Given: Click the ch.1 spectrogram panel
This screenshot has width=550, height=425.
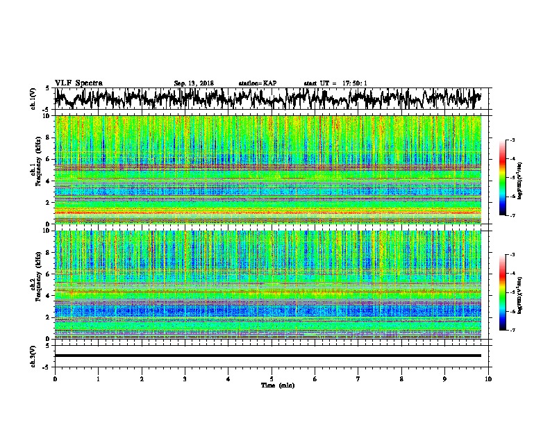Looking at the screenshot, I should (268, 169).
